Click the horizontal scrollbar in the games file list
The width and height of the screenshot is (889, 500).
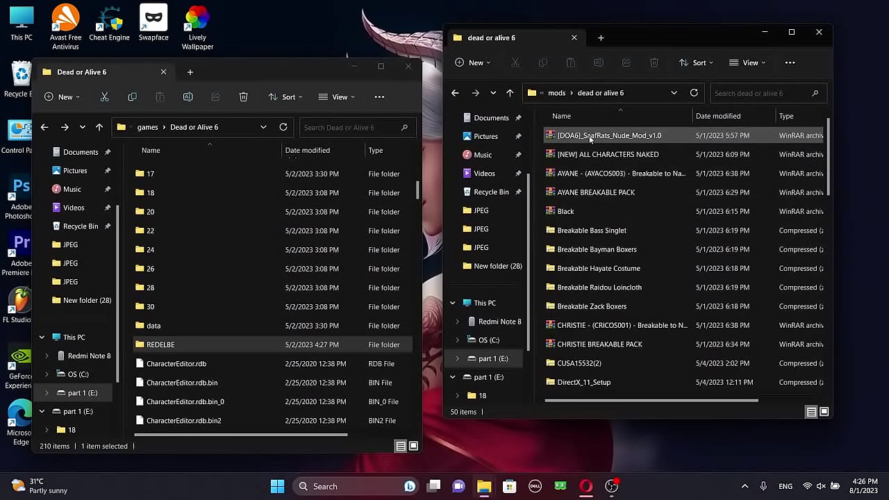click(x=240, y=435)
